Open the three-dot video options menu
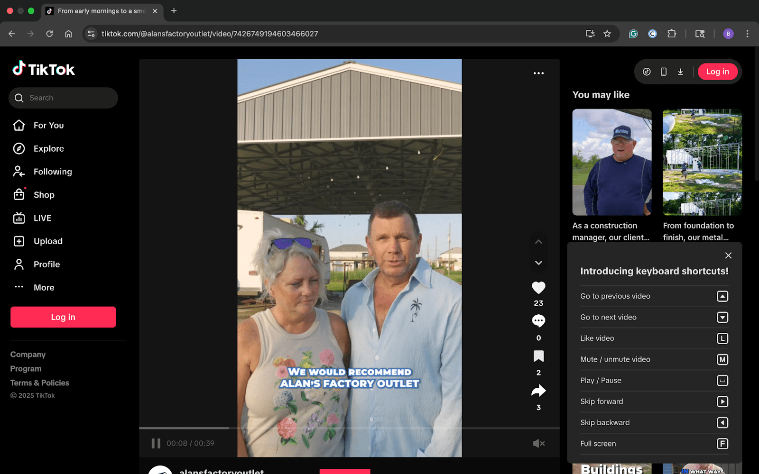Image resolution: width=759 pixels, height=474 pixels. 538,73
